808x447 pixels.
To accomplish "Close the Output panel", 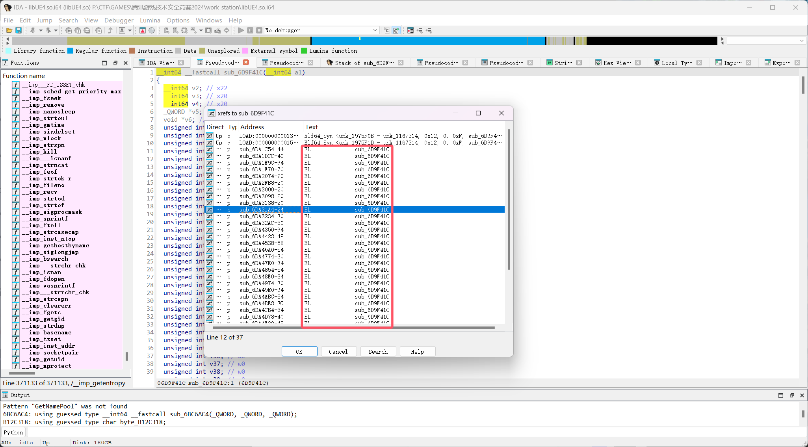I will pos(802,395).
